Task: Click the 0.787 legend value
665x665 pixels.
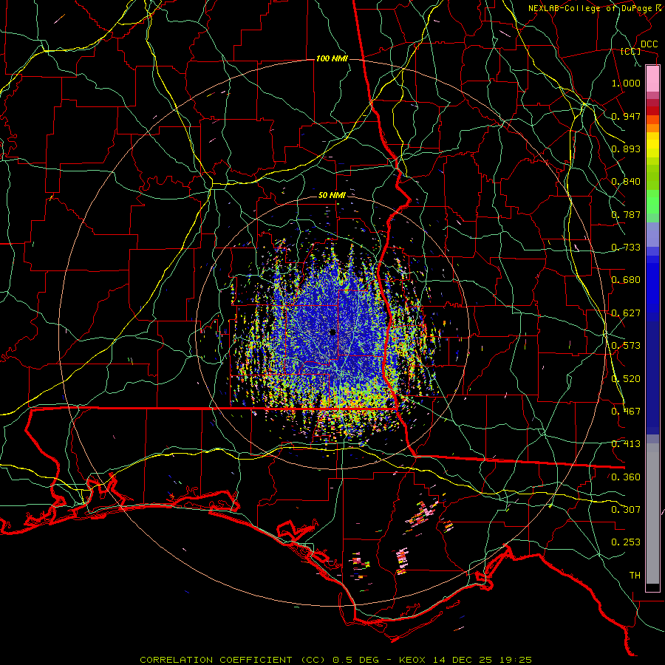Action: click(626, 214)
